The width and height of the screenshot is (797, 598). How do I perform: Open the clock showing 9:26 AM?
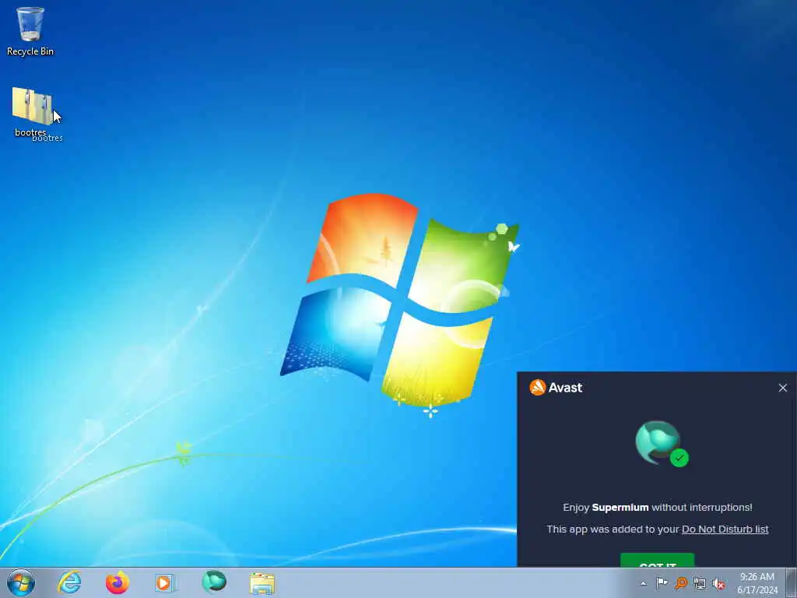757,583
